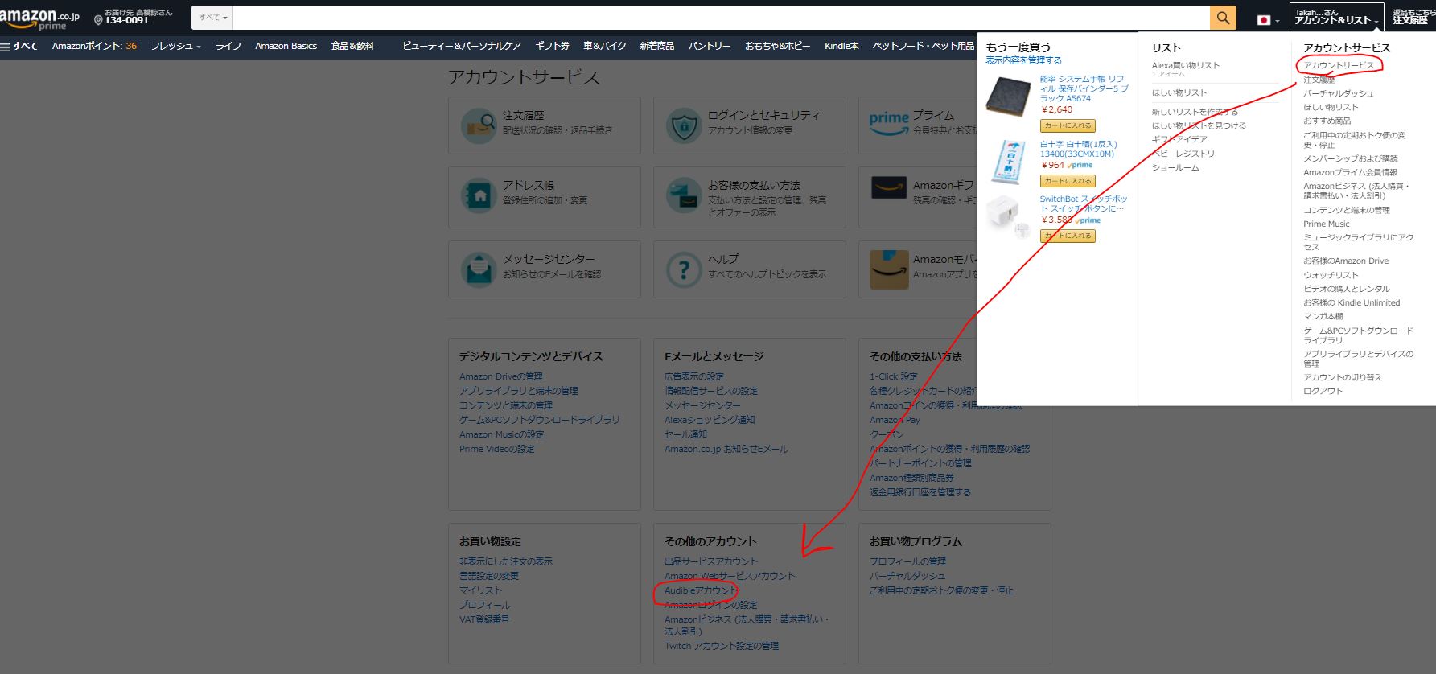Expand the フレッシュ navigation dropdown
The height and width of the screenshot is (674, 1436).
(175, 47)
